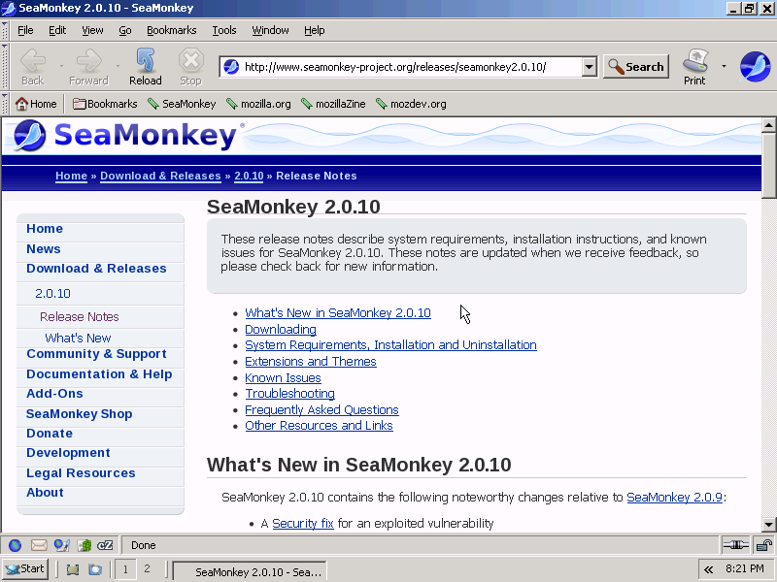Expand hidden system tray icons chevron
This screenshot has width=777, height=582.
(709, 569)
